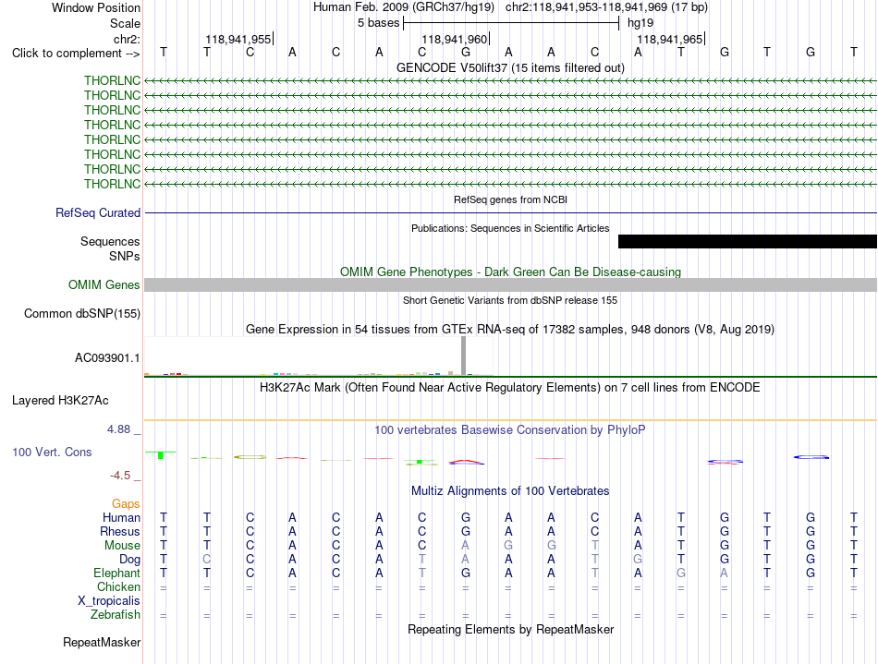The width and height of the screenshot is (878, 664).
Task: Click the chr2:118,941,953-118,941,969 (17 bp) position text
Action: pyautogui.click(x=606, y=7)
